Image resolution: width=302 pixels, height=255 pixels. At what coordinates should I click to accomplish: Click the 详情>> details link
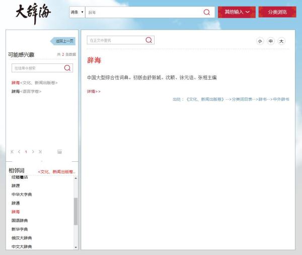94,91
